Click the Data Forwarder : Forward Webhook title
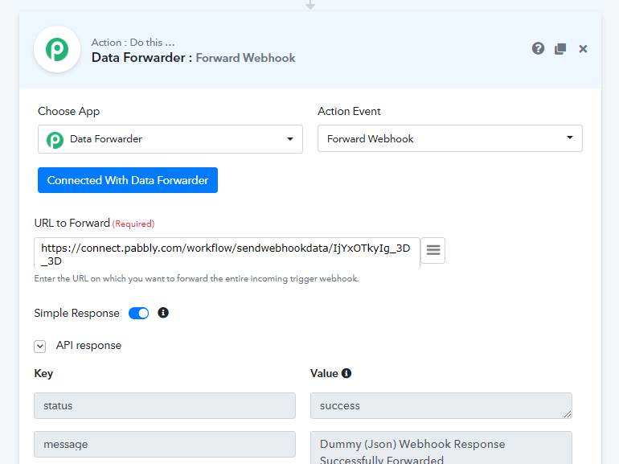 click(193, 58)
